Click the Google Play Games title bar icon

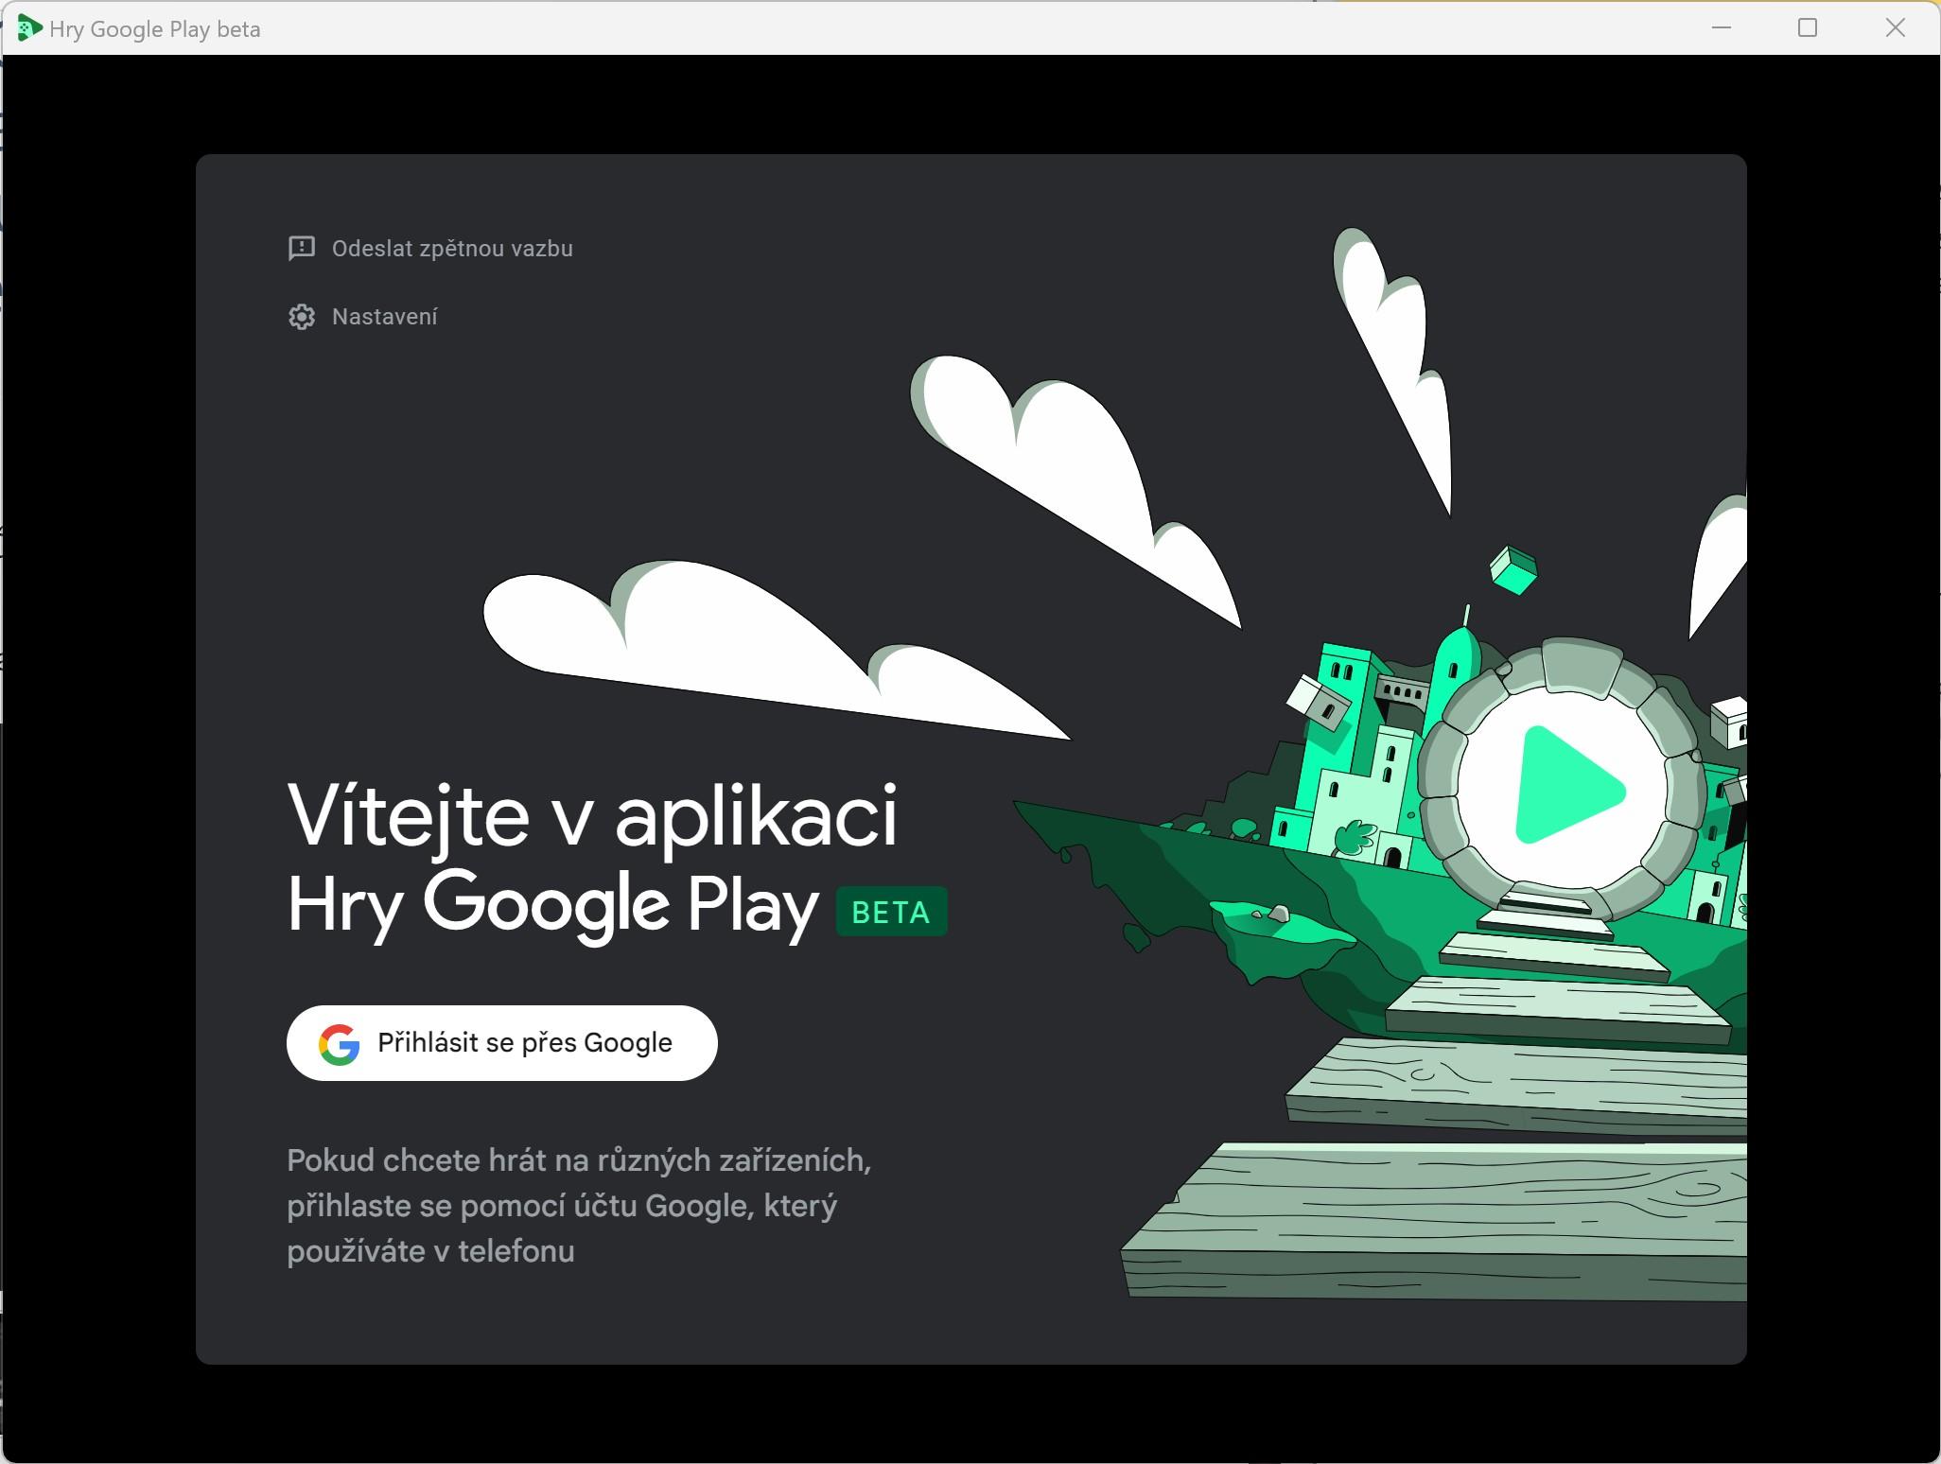[29, 28]
